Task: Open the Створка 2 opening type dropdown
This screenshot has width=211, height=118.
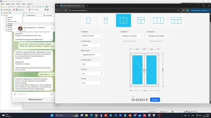Action: click(x=158, y=36)
